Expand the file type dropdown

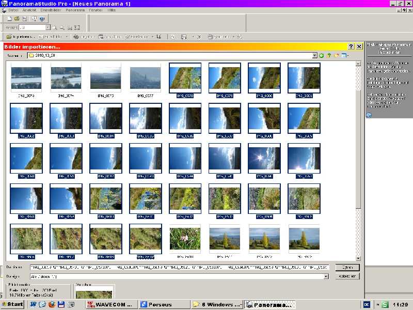tap(326, 276)
